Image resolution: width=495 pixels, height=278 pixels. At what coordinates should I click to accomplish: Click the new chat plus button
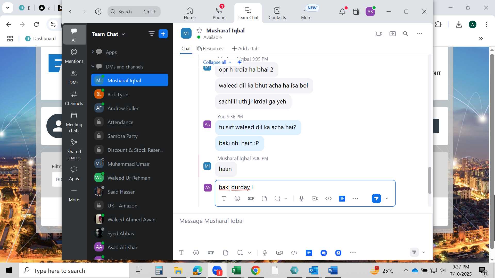tap(163, 34)
